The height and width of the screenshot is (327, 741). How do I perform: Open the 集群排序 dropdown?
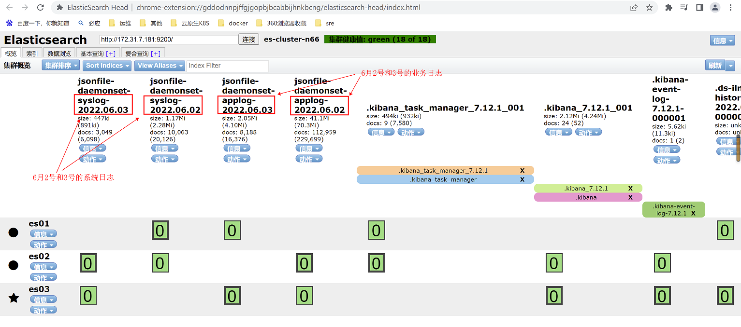60,66
